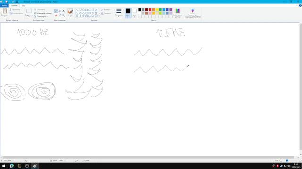302x169 pixels.
Task: Select the Text tool letter A
Action: pos(63,11)
